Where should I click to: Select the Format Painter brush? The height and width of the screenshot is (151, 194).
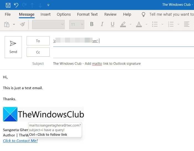[x=22, y=24]
